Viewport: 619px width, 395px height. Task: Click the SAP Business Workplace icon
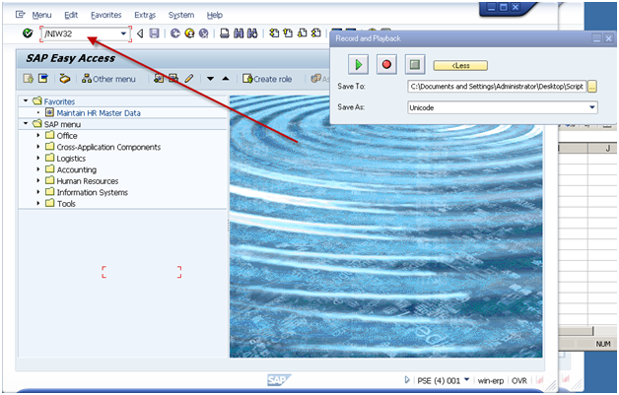65,79
